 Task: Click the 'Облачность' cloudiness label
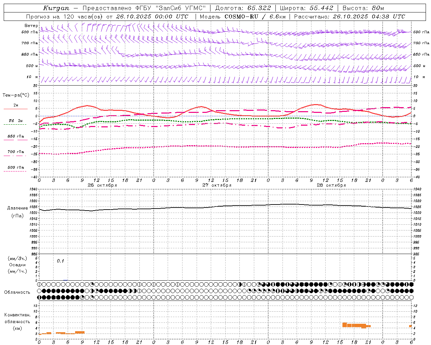pyautogui.click(x=17, y=292)
